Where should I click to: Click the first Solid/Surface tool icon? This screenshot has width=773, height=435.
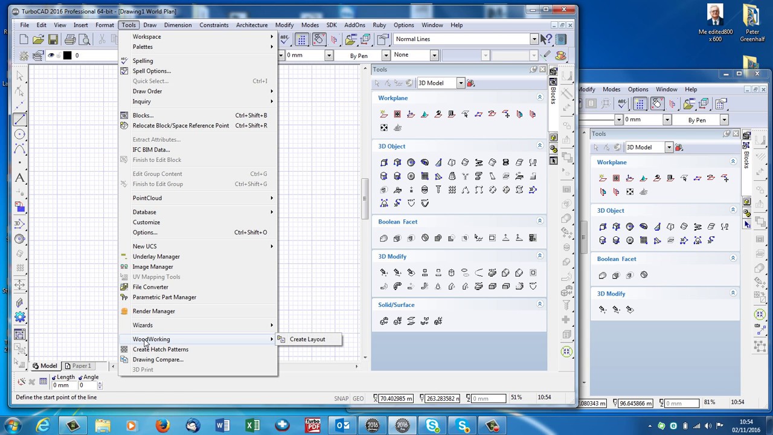pyautogui.click(x=384, y=321)
